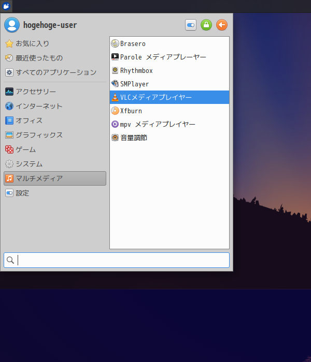Open システム category
Image resolution: width=311 pixels, height=362 pixels.
55,164
